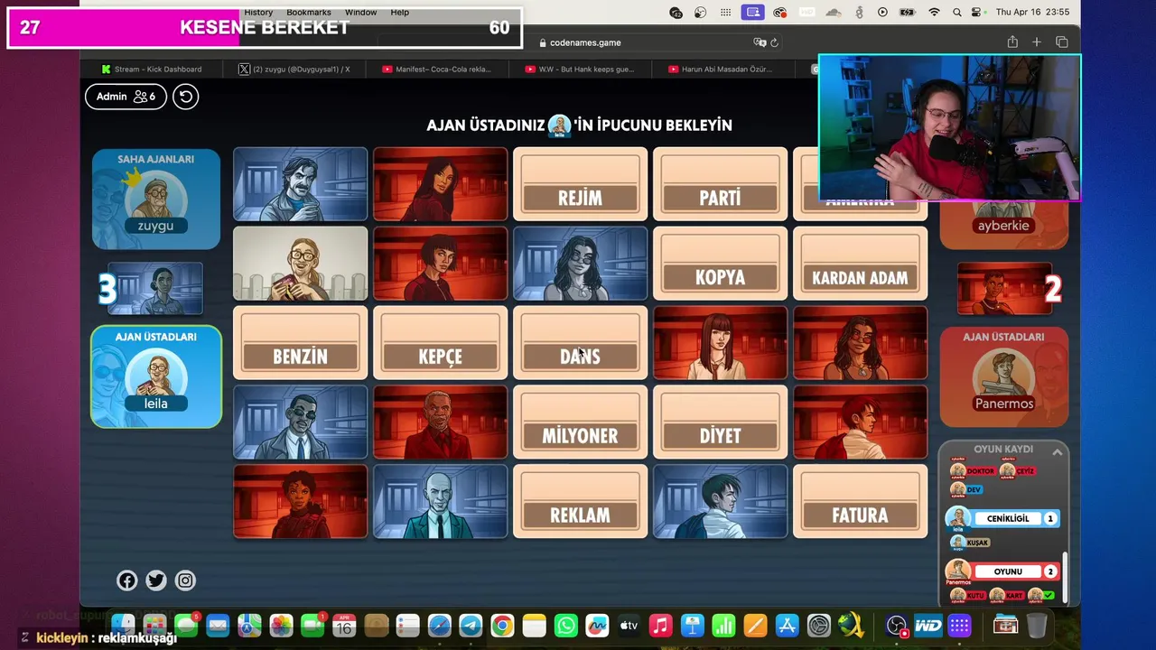Click the translate page icon in address bar

coord(760,42)
